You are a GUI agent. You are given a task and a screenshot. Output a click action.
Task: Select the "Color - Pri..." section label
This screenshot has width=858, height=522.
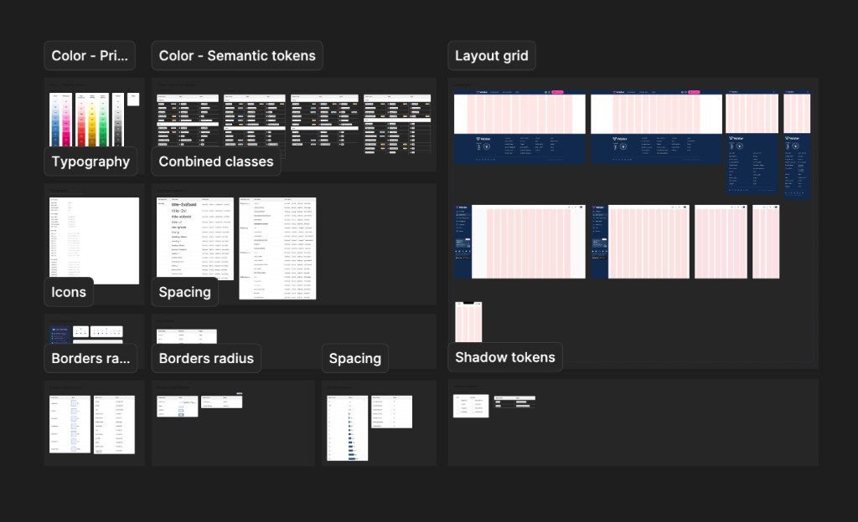coord(90,56)
